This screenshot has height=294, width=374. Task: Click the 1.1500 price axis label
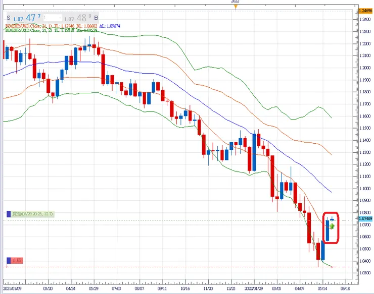click(x=365, y=128)
